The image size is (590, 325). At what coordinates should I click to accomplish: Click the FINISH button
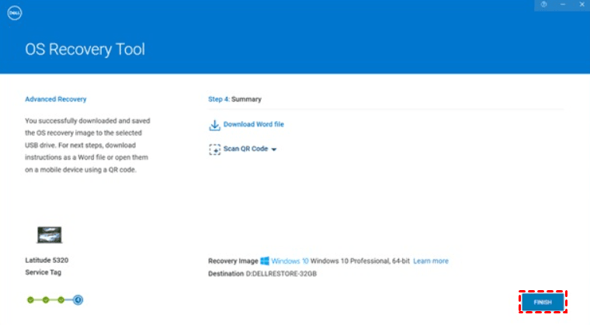click(x=543, y=302)
